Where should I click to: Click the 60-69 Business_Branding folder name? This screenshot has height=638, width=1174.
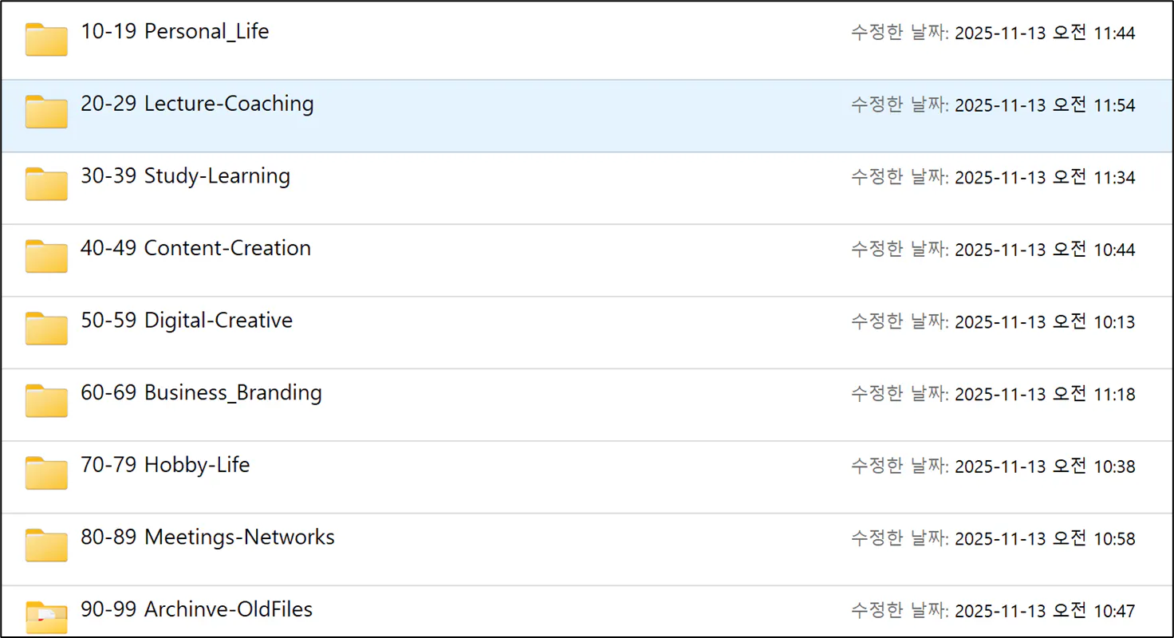coord(201,393)
